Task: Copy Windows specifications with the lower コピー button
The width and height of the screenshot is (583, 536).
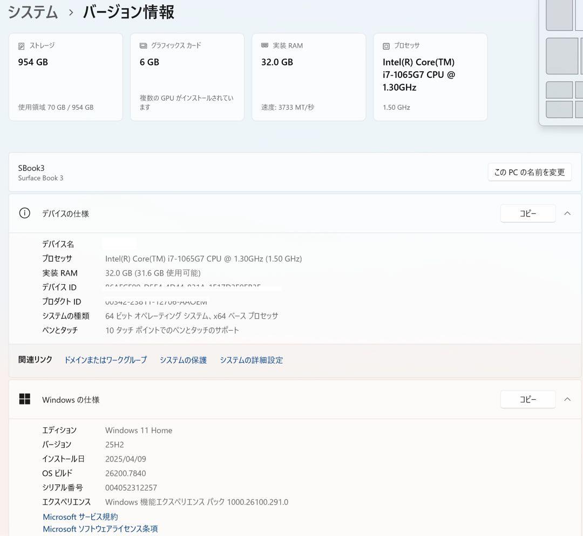Action: click(x=528, y=399)
